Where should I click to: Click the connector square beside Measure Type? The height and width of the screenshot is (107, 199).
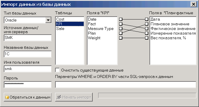121,28
